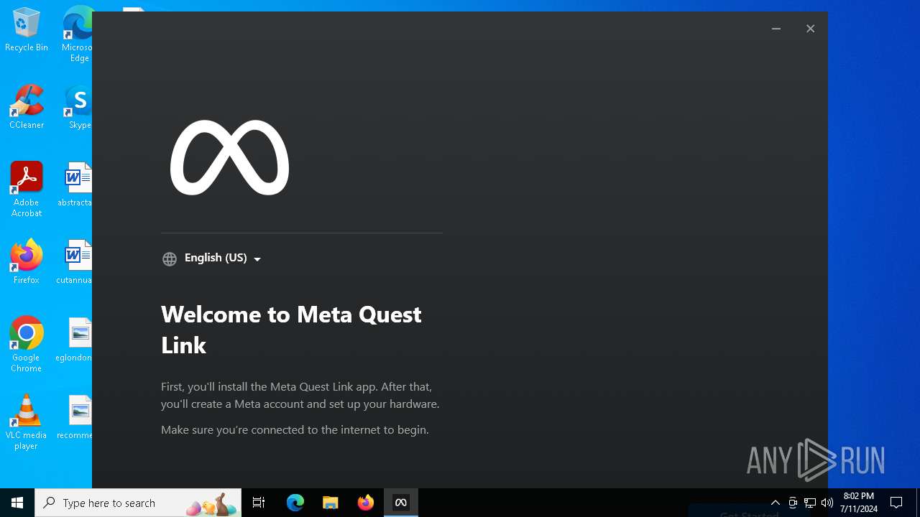Open Firefox desktop shortcut
The width and height of the screenshot is (920, 517).
pos(27,262)
